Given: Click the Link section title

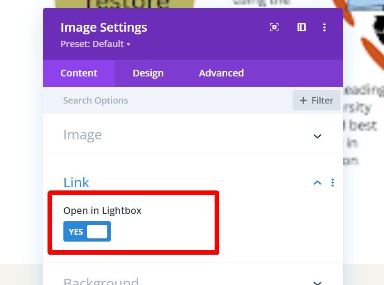Looking at the screenshot, I should click(76, 182).
